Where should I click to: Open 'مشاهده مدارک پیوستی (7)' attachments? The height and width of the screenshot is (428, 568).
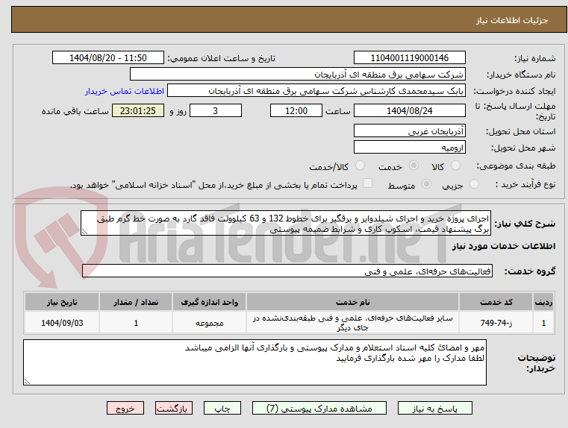(x=319, y=408)
